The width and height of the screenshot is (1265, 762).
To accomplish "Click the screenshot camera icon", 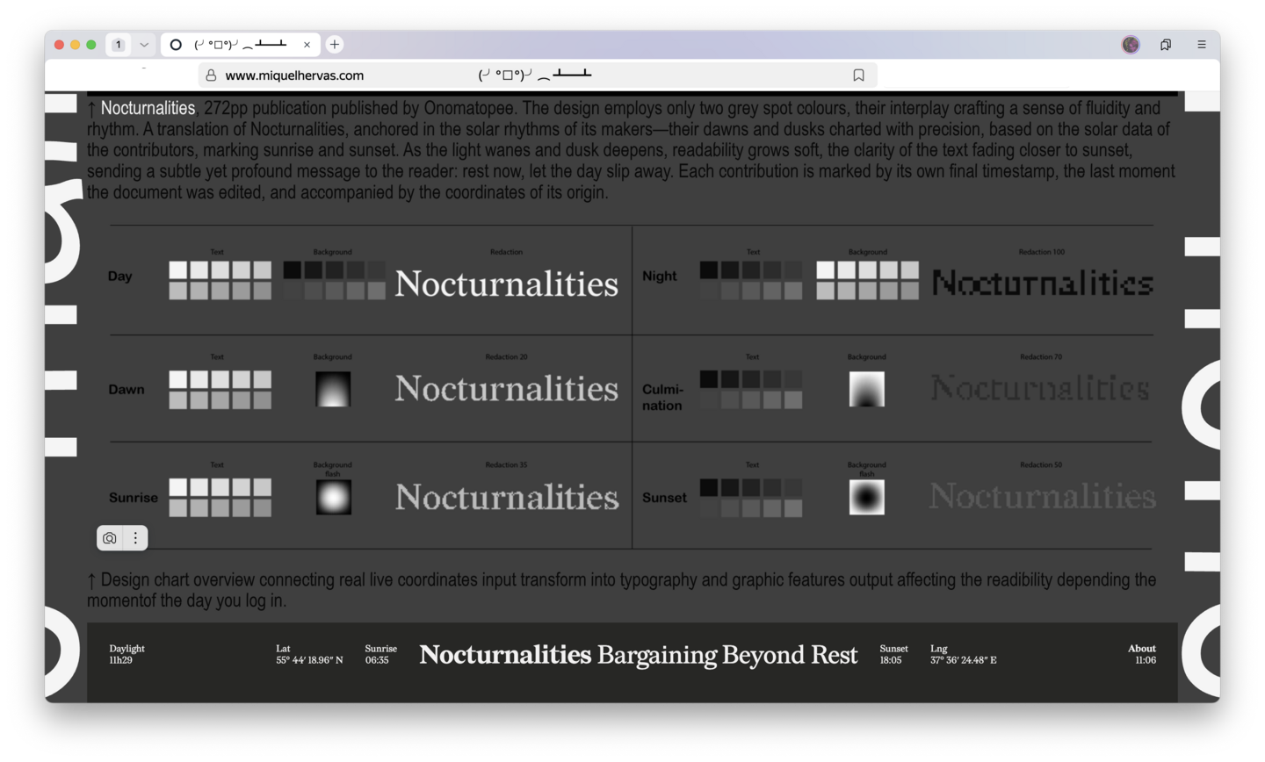I will 110,538.
